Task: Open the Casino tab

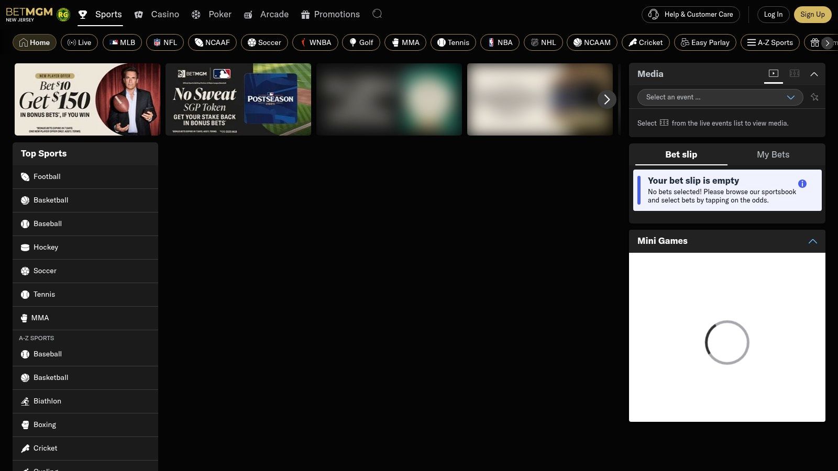Action: coord(157,14)
